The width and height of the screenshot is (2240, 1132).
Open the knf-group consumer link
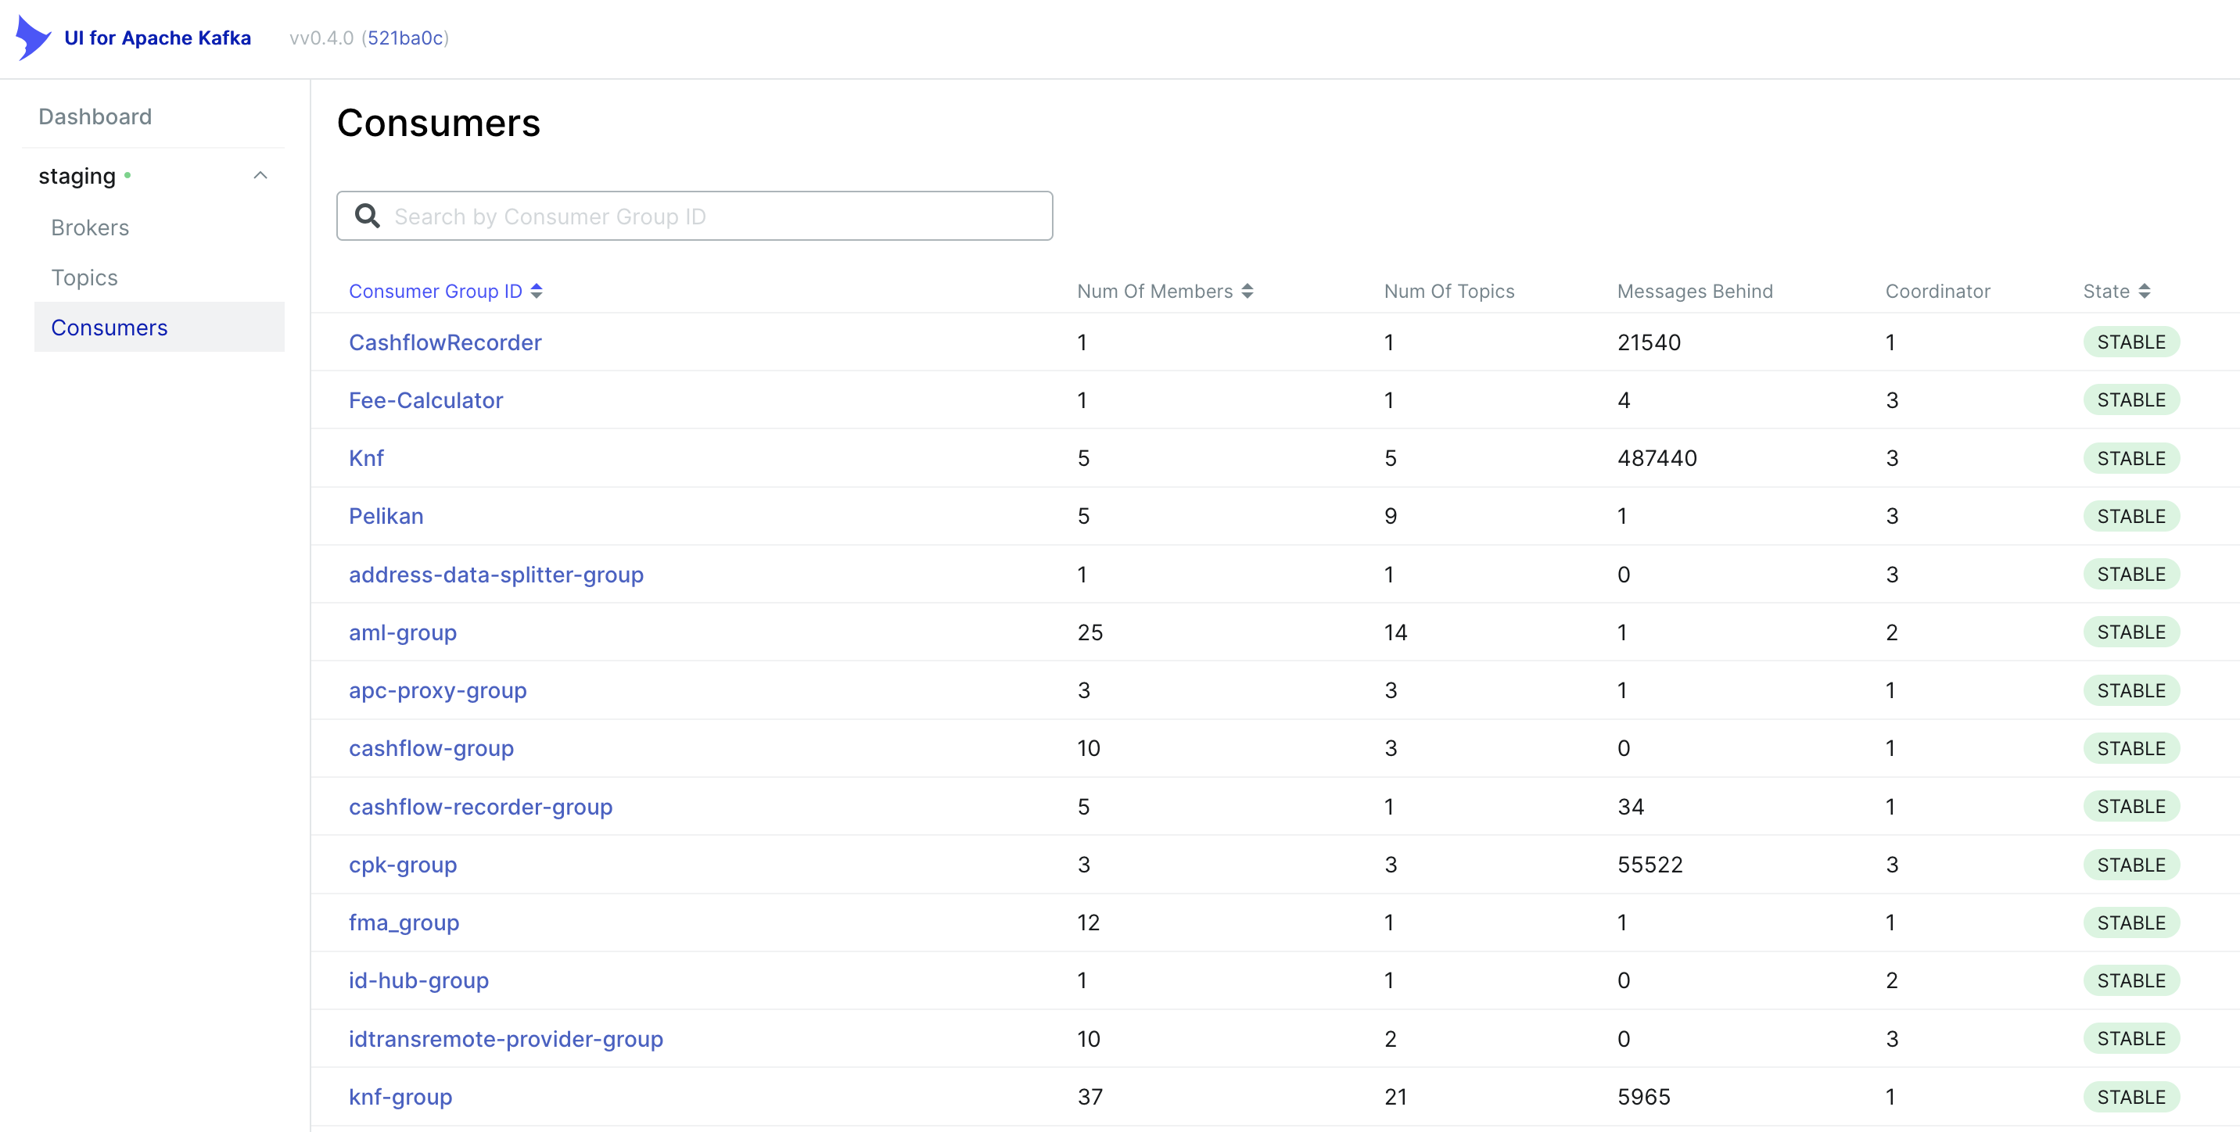click(400, 1096)
